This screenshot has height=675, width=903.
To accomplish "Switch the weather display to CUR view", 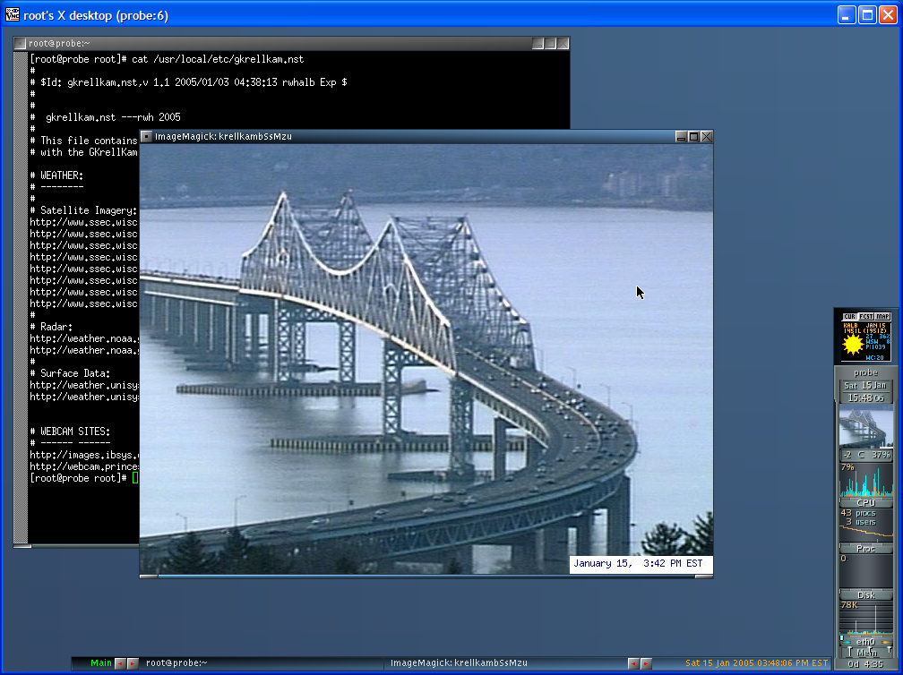I will pos(850,315).
